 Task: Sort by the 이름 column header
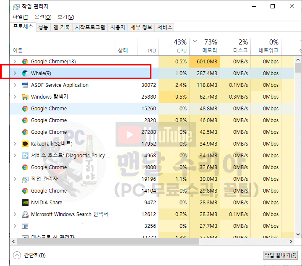coord(62,47)
